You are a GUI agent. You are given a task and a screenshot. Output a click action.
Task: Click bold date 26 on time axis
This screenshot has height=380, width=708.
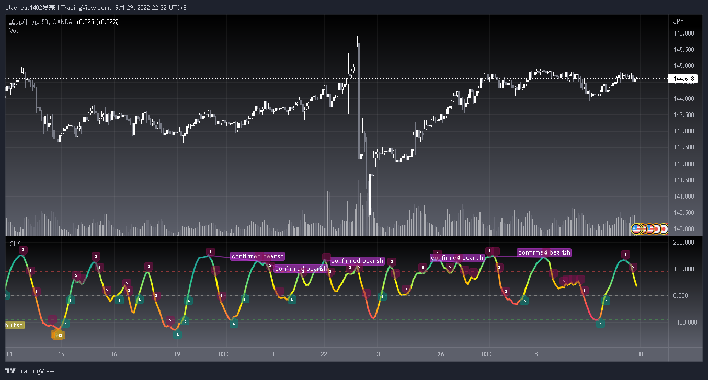coord(440,354)
